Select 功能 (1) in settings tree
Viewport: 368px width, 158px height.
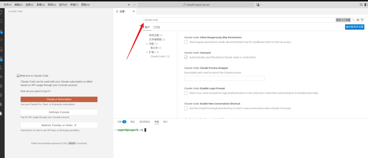(x=153, y=44)
